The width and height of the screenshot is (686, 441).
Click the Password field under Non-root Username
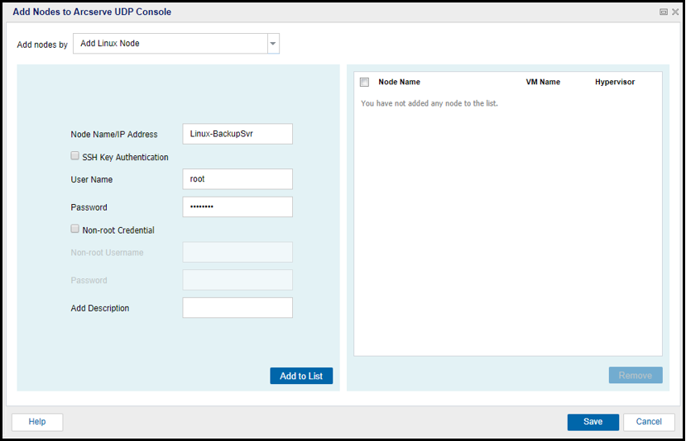click(x=237, y=280)
